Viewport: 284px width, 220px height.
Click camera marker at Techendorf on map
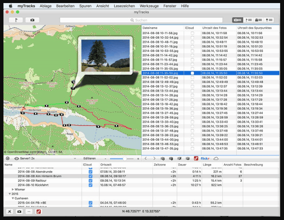22,113
